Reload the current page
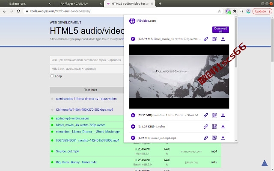274x171 pixels. point(18,11)
